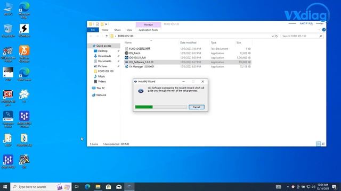
Task: Open the Home ribbon tab
Action: [105, 30]
